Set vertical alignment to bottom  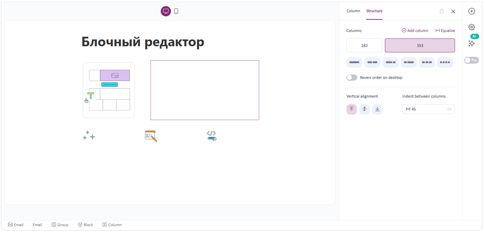377,109
